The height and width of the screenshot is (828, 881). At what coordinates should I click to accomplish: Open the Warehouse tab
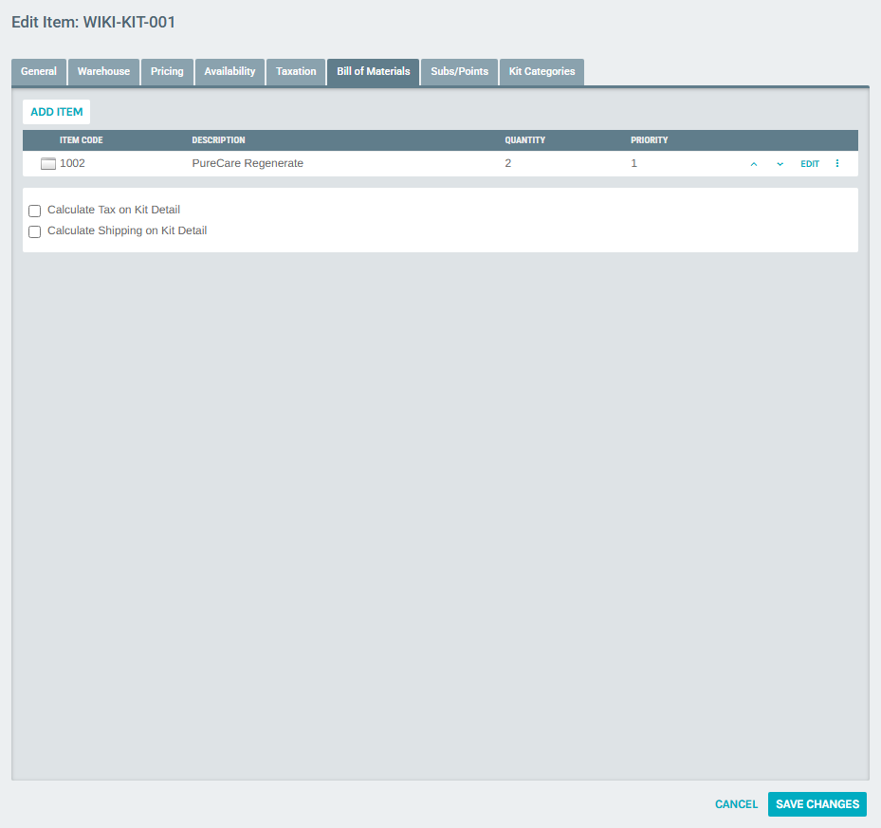(x=102, y=71)
